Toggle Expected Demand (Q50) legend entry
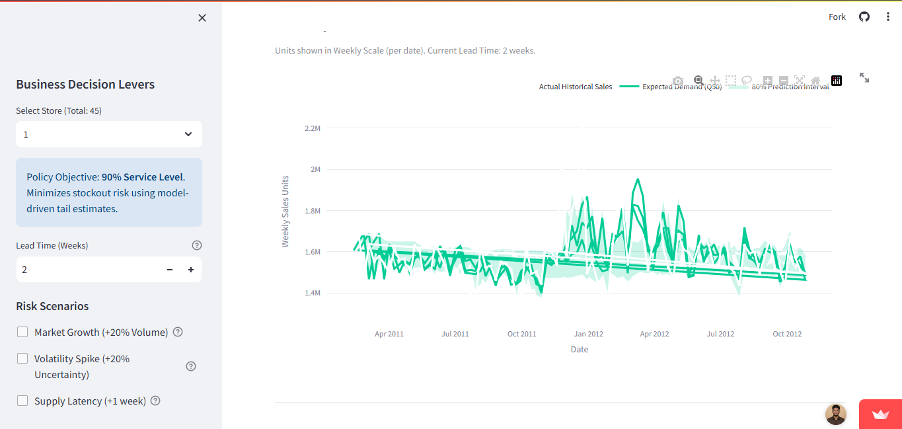The image size is (902, 429). point(671,87)
